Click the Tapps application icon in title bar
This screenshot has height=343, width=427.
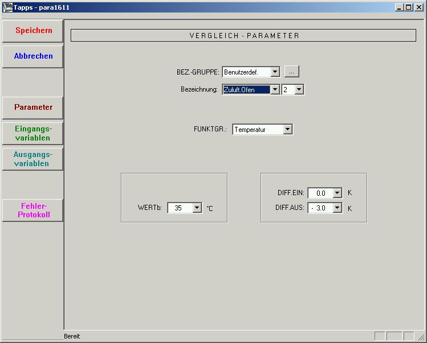coord(7,7)
